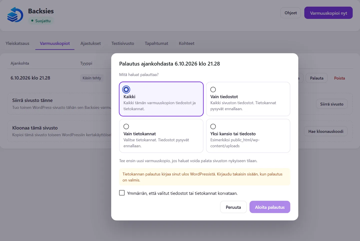Screen dimensions: 360x241
Task: Go to the Testisivusto tab
Action: pos(123,43)
